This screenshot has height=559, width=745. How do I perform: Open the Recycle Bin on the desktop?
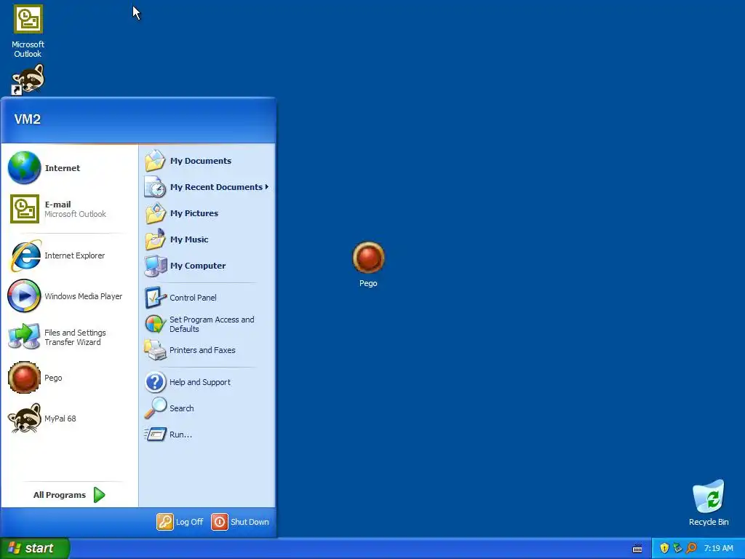pos(709,503)
